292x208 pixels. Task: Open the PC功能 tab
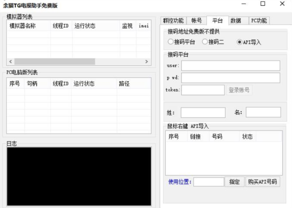(x=258, y=21)
